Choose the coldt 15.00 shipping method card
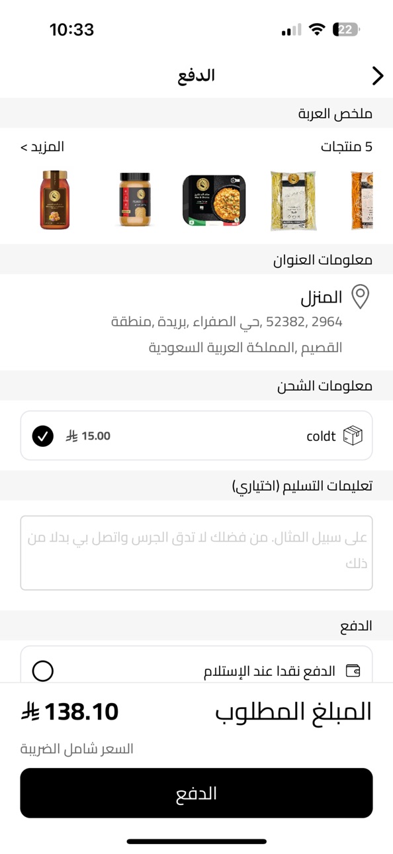393x854 pixels. [x=196, y=436]
